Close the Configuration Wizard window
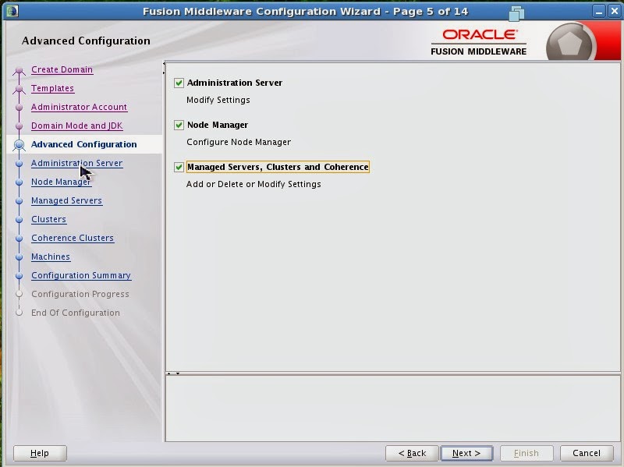The image size is (624, 467). (x=615, y=11)
